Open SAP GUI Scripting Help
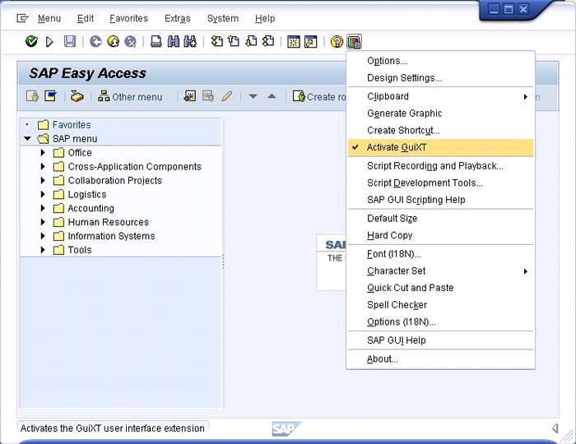 [440, 200]
